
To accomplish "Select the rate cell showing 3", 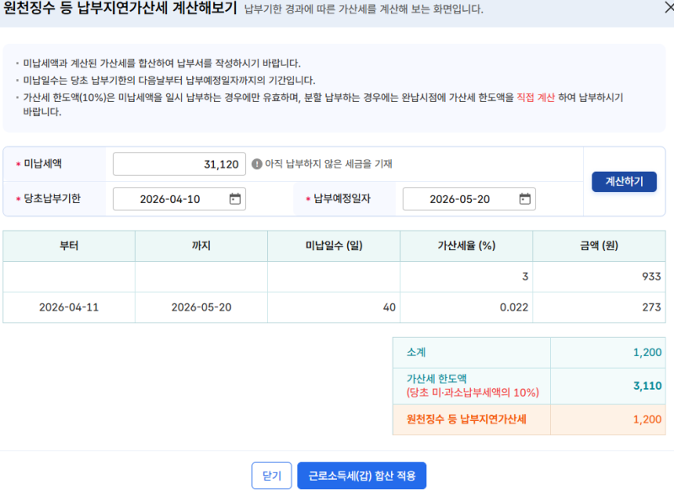I will click(467, 276).
